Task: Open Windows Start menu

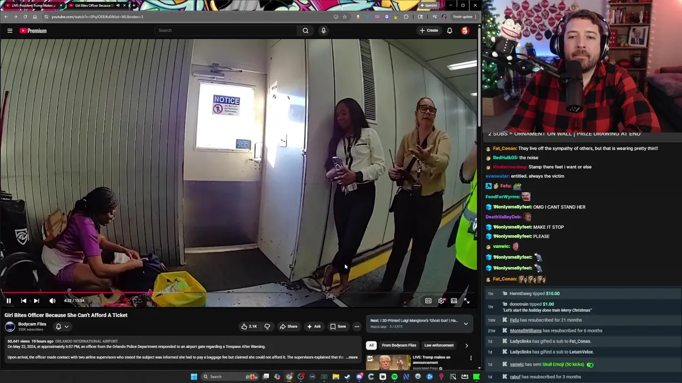Action: pos(194,377)
